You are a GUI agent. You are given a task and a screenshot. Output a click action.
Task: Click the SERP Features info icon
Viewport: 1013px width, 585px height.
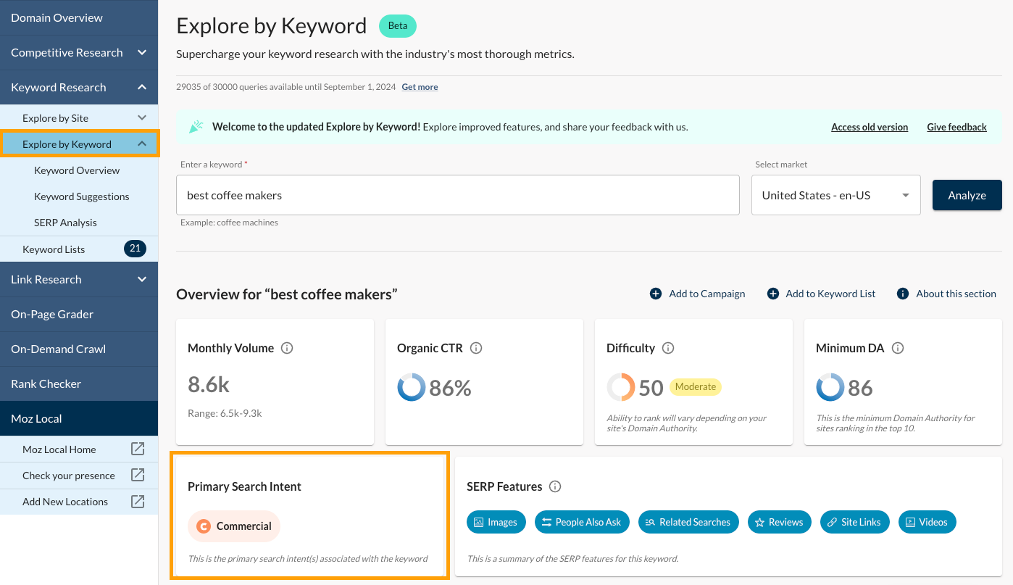click(555, 486)
